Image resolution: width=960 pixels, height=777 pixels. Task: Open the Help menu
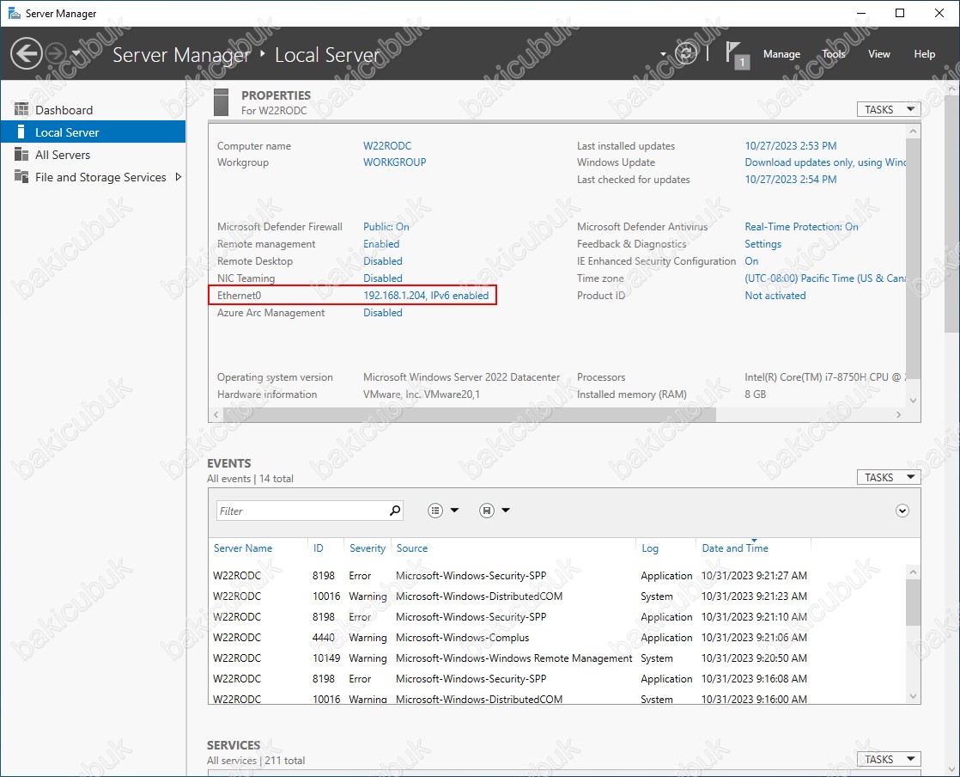(x=924, y=54)
